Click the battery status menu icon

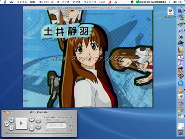[x=180, y=2]
